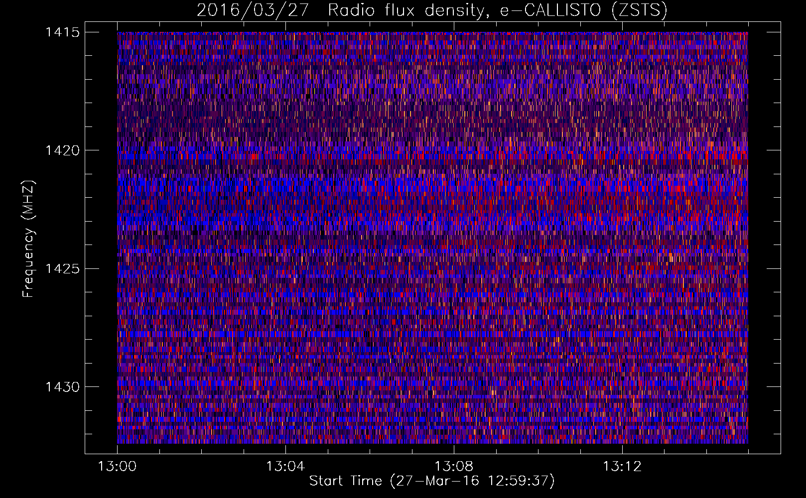Image resolution: width=806 pixels, height=498 pixels.
Task: Click the 13:12 time axis label
Action: pos(622,467)
